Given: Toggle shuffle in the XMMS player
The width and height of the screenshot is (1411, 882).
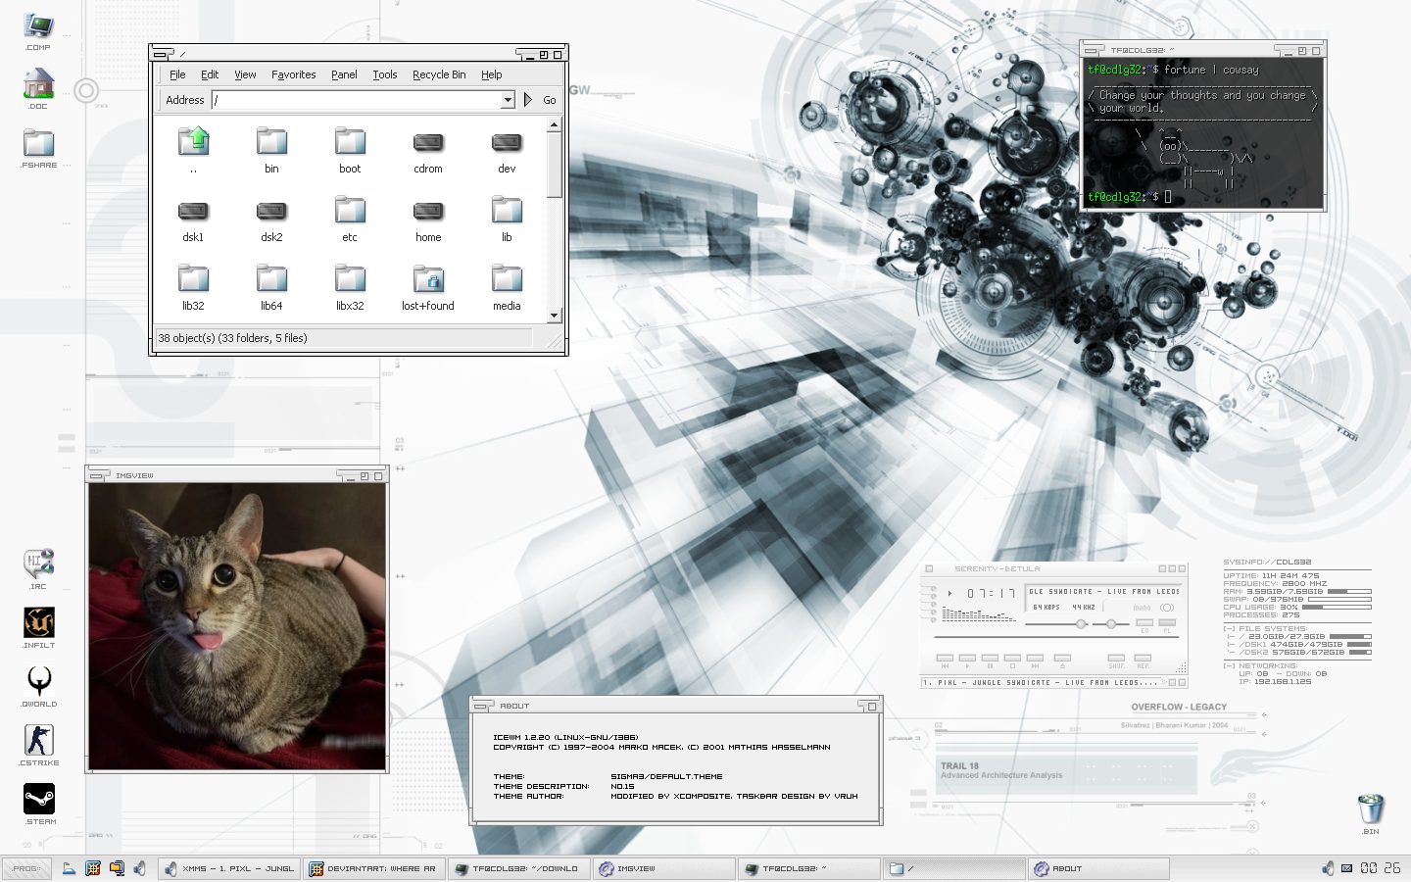Looking at the screenshot, I should 1116,659.
